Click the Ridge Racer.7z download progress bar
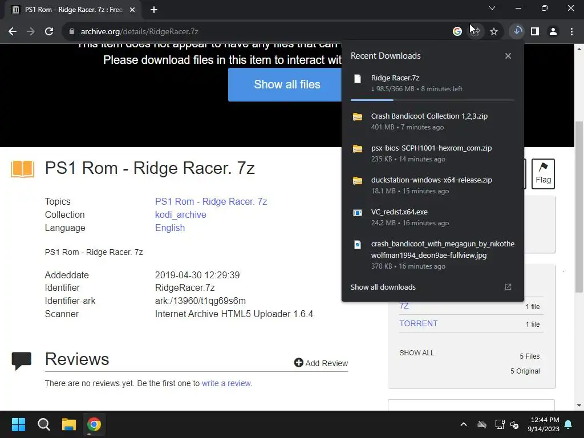This screenshot has width=584, height=438. coord(432,100)
